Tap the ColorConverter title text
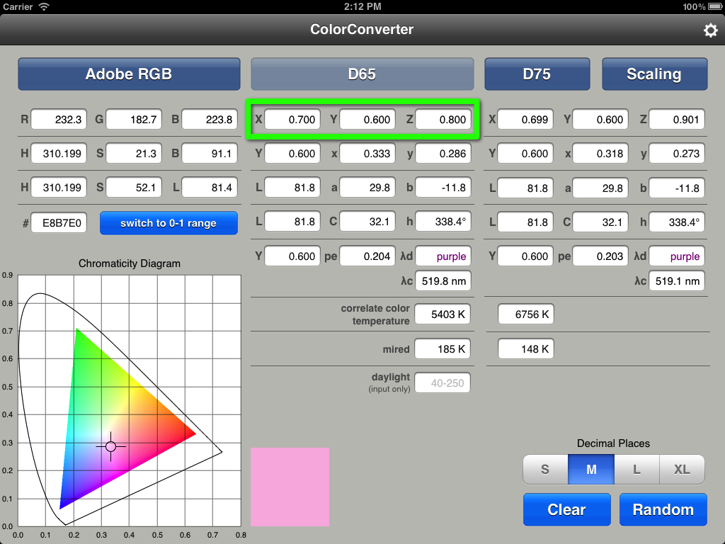This screenshot has height=544, width=725. 362,29
